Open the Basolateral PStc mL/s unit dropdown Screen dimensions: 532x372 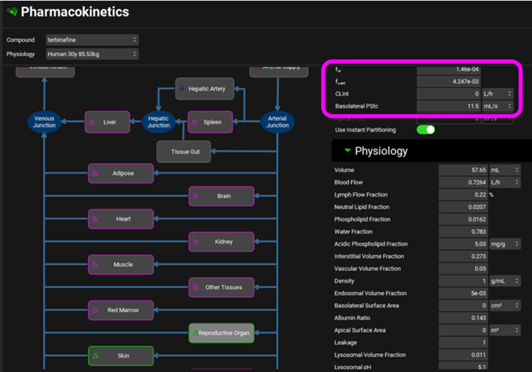pos(497,106)
